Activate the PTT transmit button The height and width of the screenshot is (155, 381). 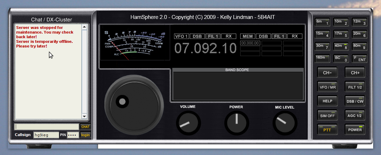point(327,129)
